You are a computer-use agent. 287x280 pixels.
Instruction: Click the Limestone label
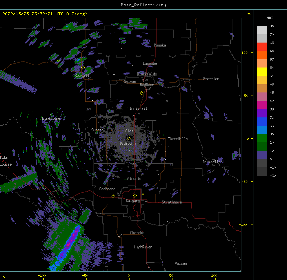click(x=51, y=118)
